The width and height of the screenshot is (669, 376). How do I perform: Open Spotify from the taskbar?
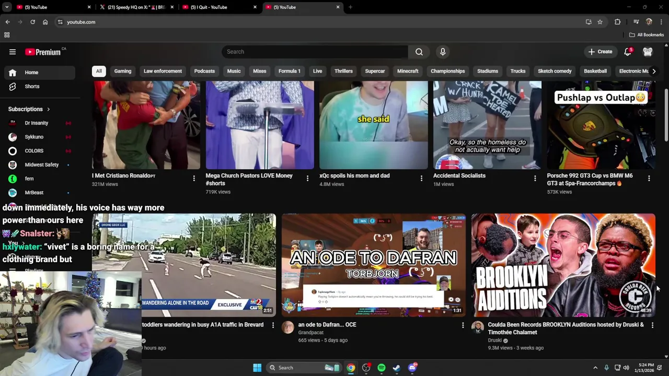pos(382,368)
